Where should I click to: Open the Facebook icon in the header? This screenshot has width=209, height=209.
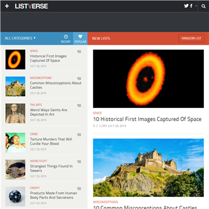[191, 6]
